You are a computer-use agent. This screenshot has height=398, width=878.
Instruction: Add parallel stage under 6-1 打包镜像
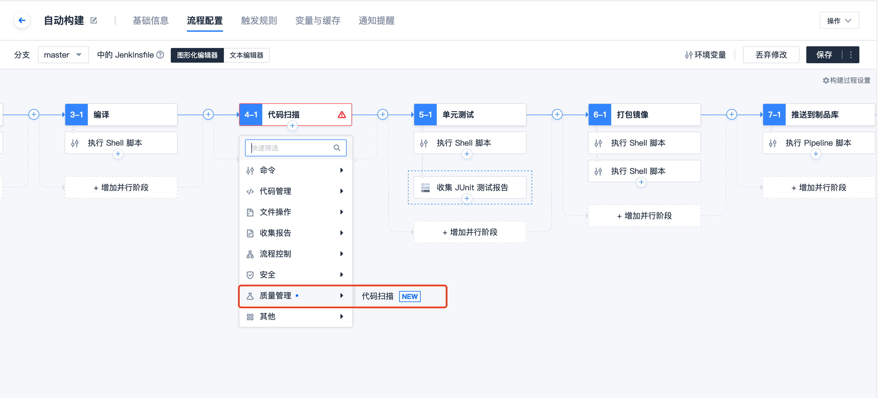pos(644,216)
